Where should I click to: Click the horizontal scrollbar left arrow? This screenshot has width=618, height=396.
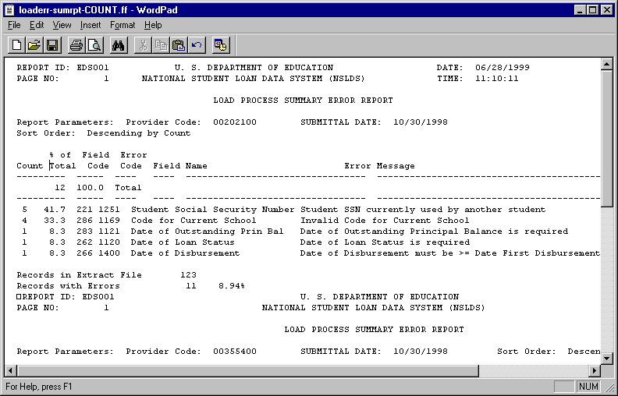tap(11, 370)
